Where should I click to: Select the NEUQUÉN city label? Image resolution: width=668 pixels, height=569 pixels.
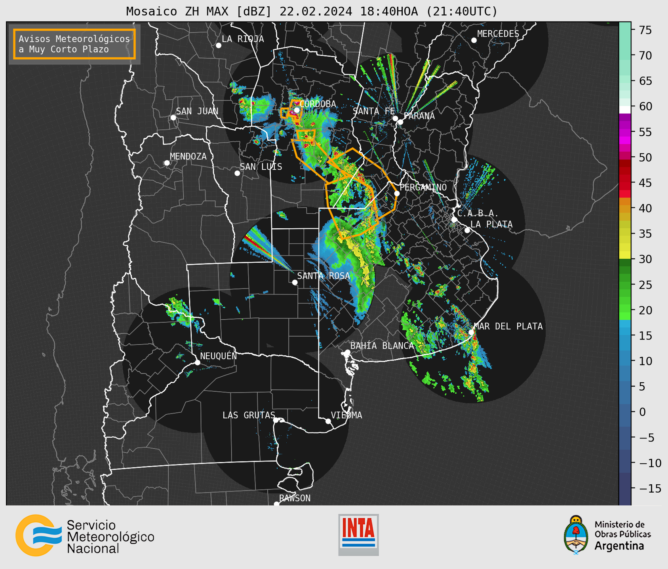218,356
